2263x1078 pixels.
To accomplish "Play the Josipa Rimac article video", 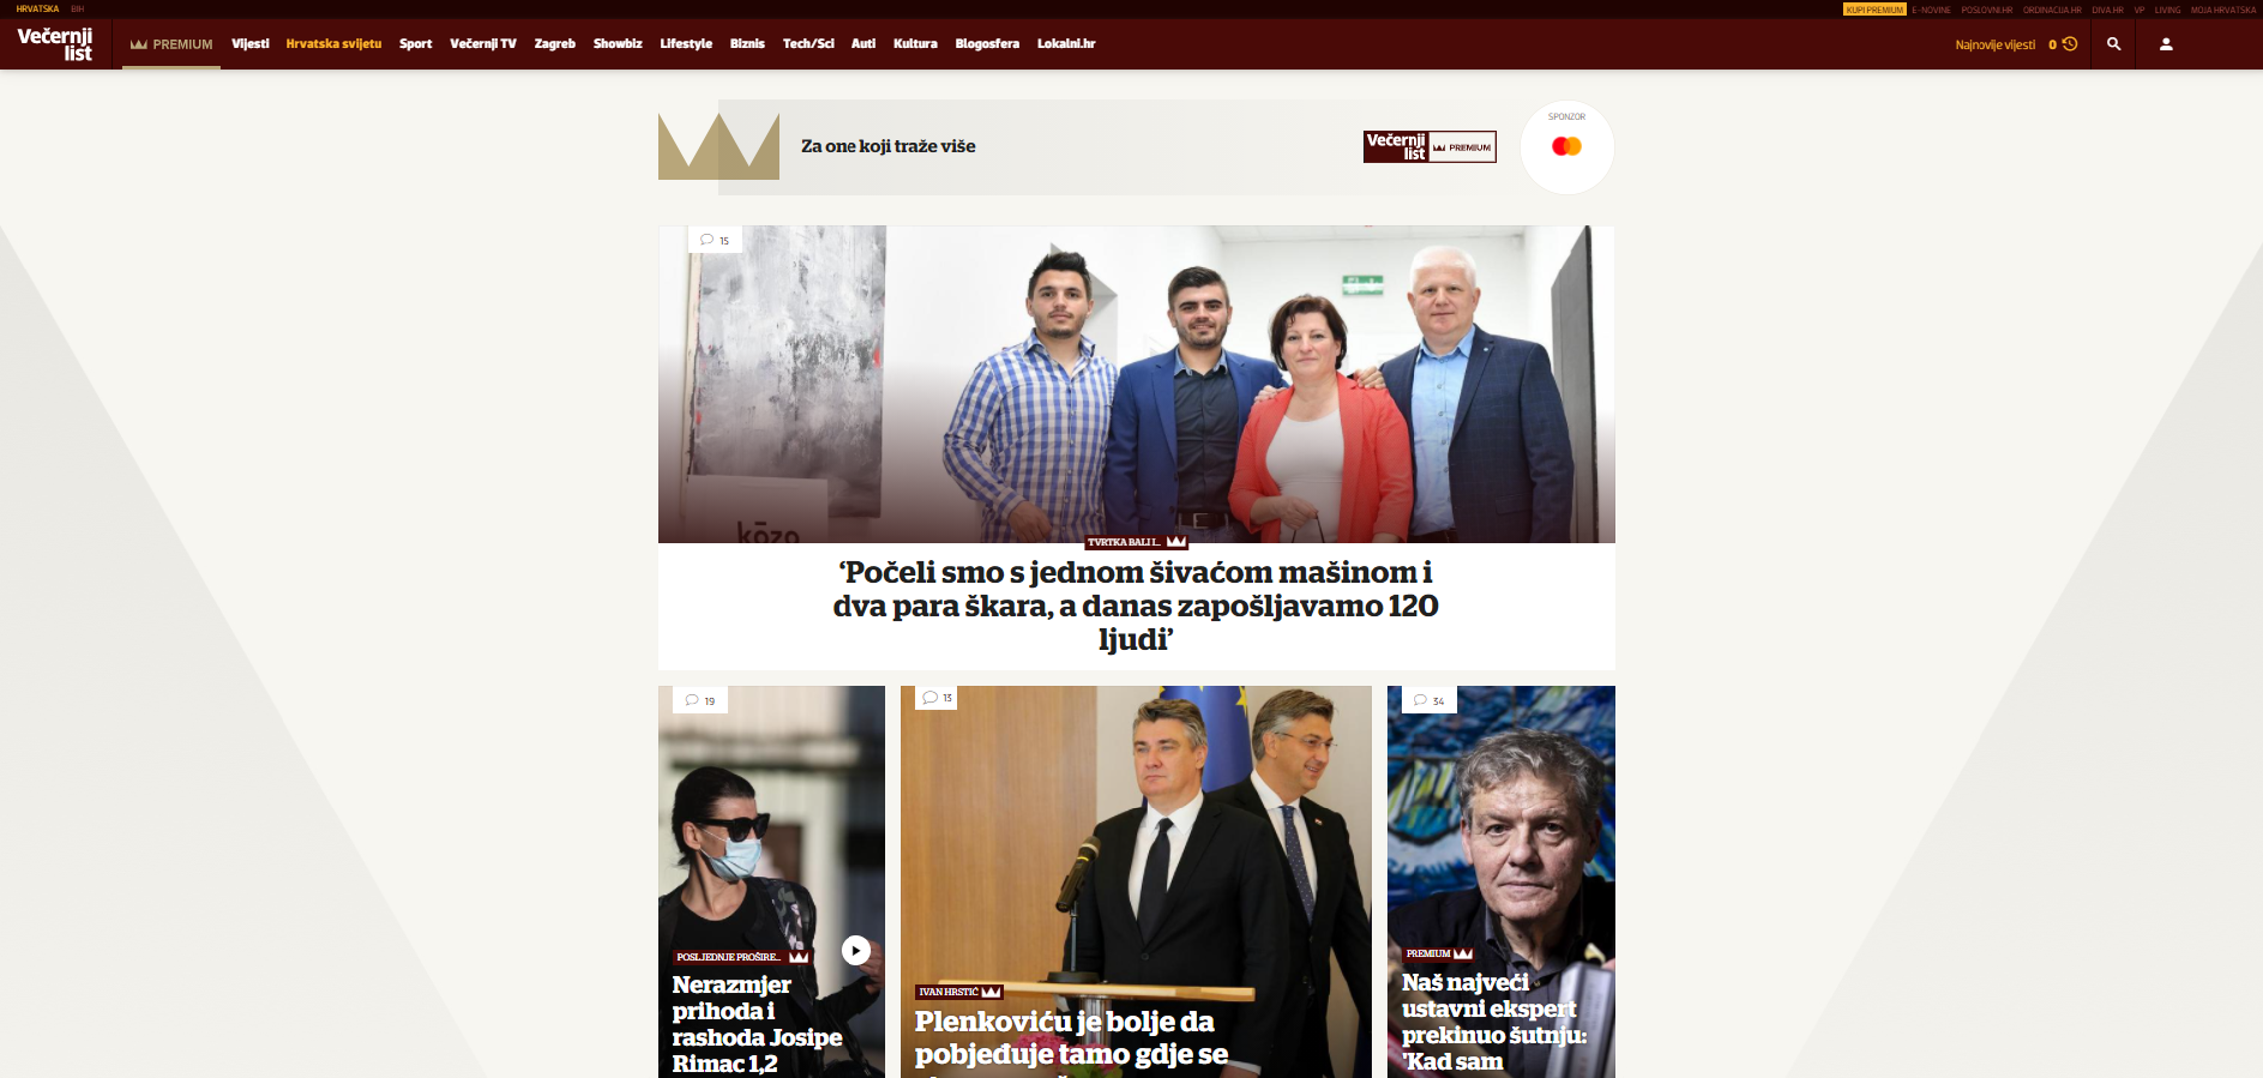I will (x=855, y=950).
